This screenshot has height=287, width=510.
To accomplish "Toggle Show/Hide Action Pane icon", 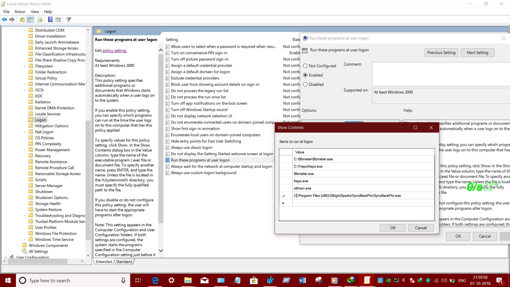I will point(58,19).
